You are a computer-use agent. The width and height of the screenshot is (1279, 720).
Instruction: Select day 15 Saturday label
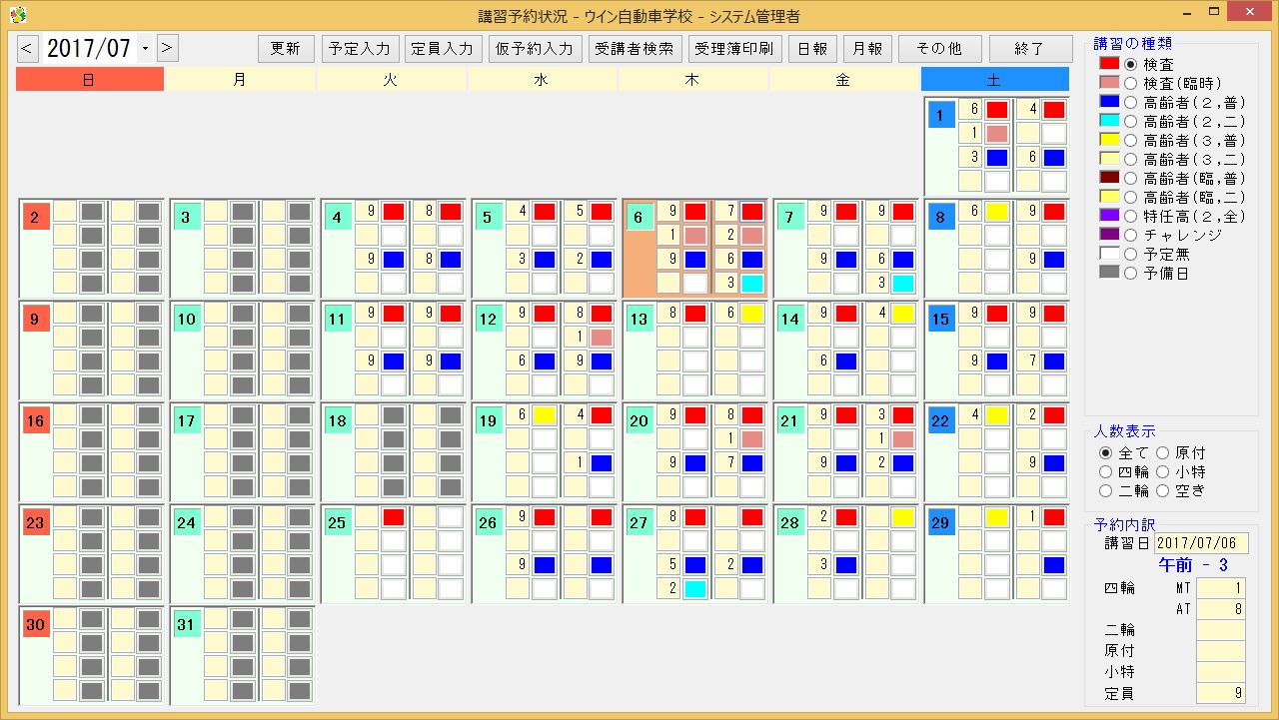(x=940, y=320)
